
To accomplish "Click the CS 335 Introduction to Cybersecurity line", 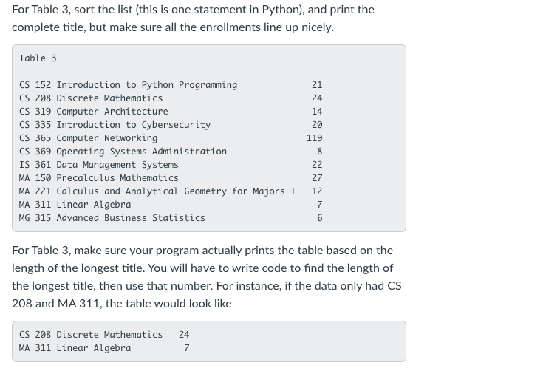I will pyautogui.click(x=171, y=125).
